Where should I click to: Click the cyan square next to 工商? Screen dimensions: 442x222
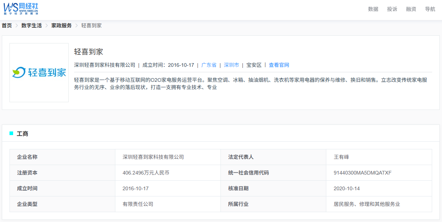11,133
